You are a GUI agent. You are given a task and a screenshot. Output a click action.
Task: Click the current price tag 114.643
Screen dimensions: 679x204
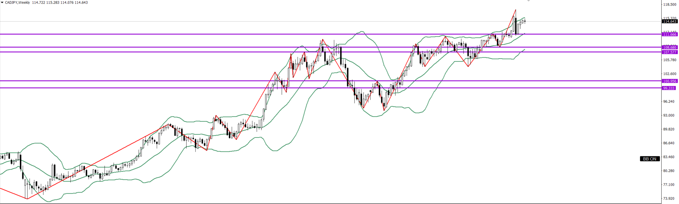coord(670,22)
